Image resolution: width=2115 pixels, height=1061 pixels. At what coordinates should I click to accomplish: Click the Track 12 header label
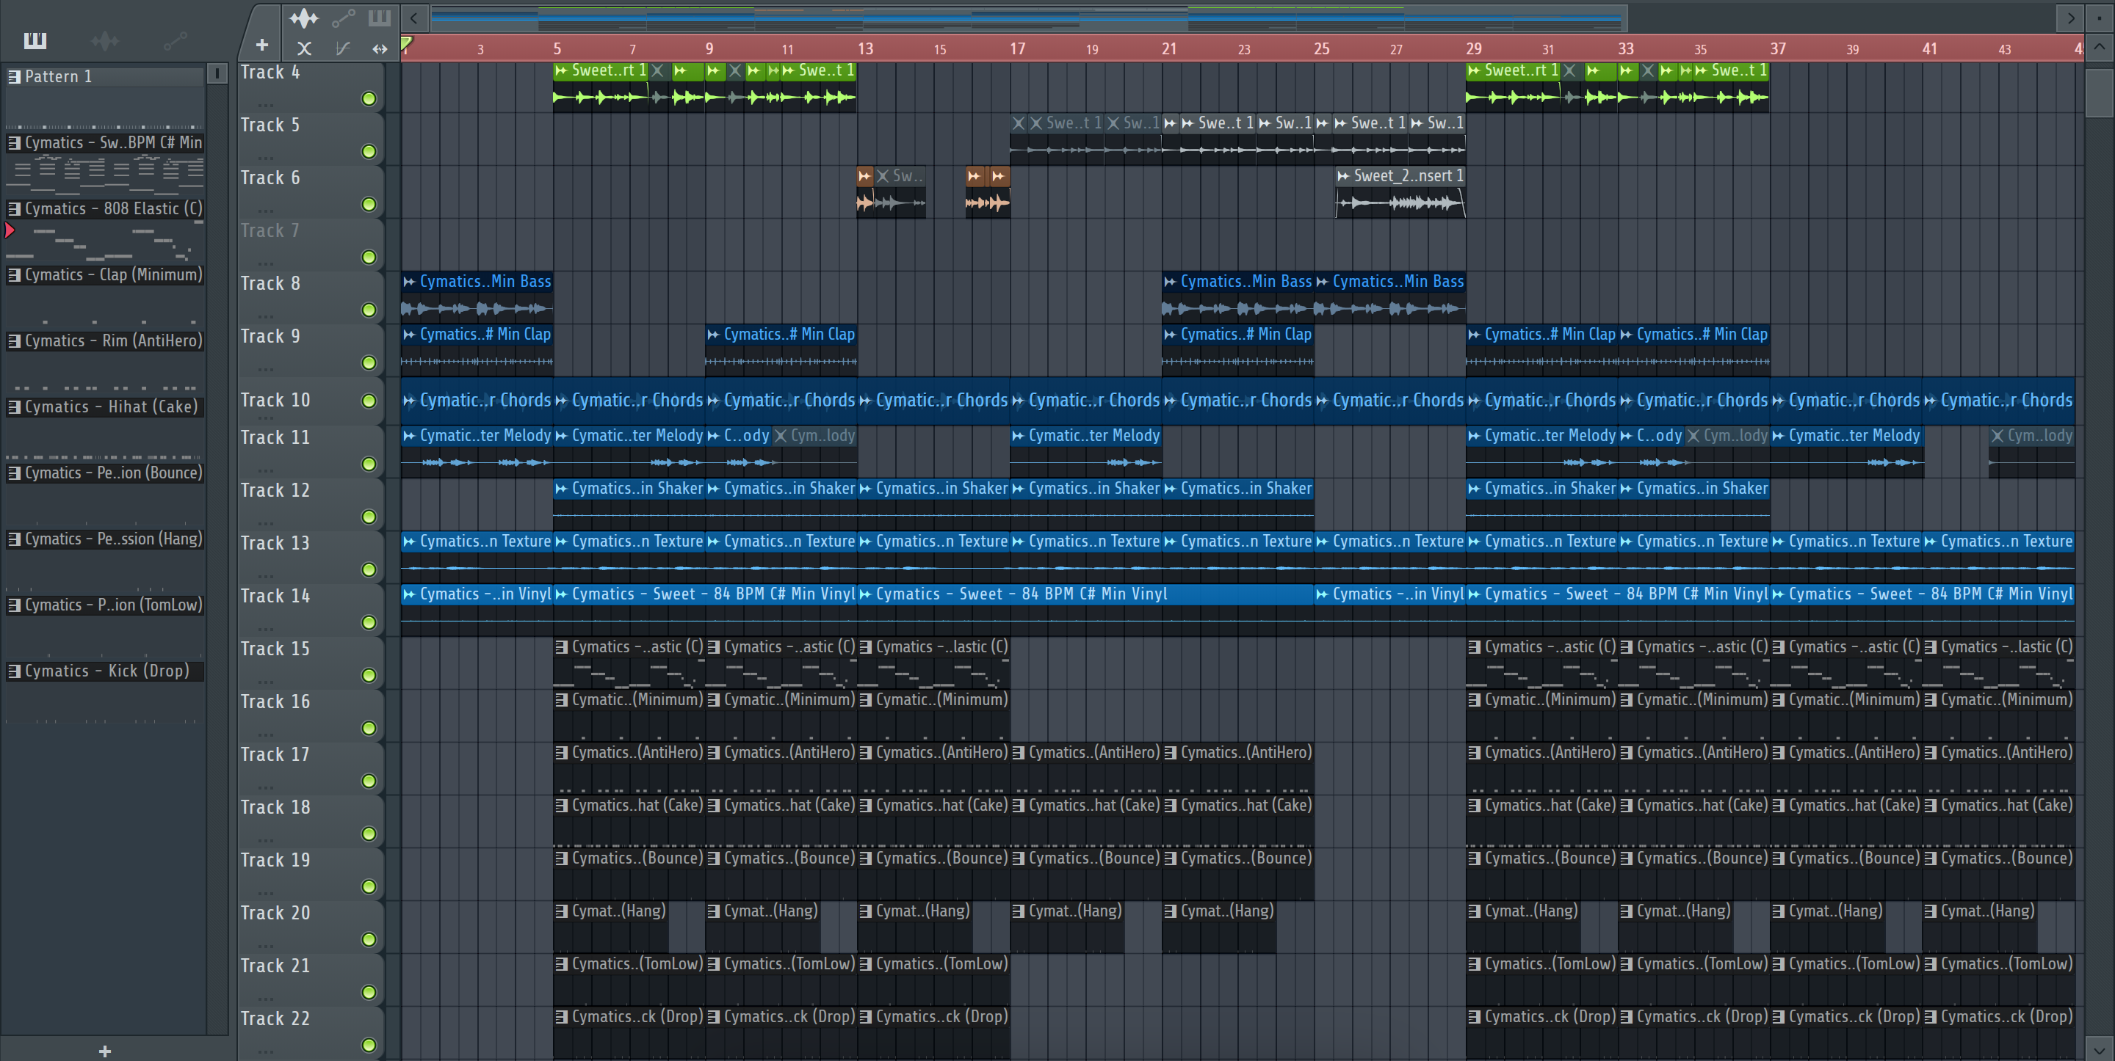(275, 490)
